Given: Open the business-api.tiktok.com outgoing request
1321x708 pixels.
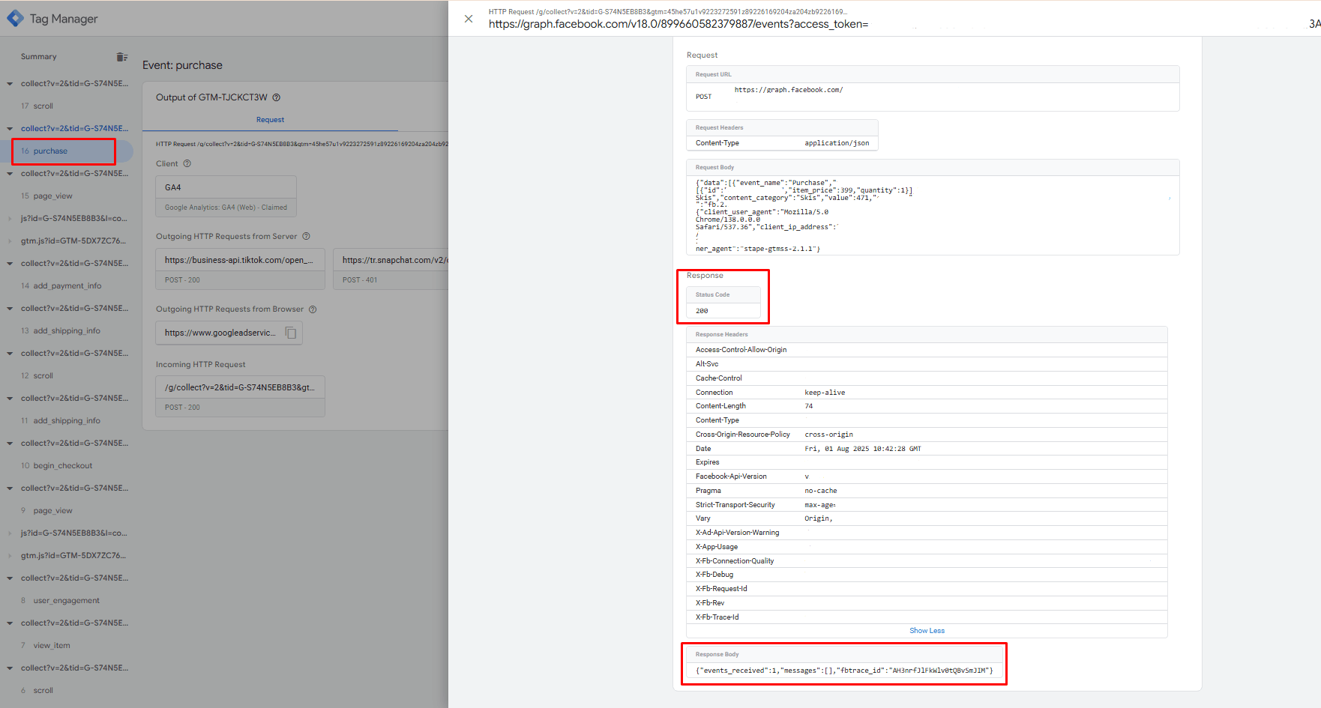Looking at the screenshot, I should [x=240, y=269].
